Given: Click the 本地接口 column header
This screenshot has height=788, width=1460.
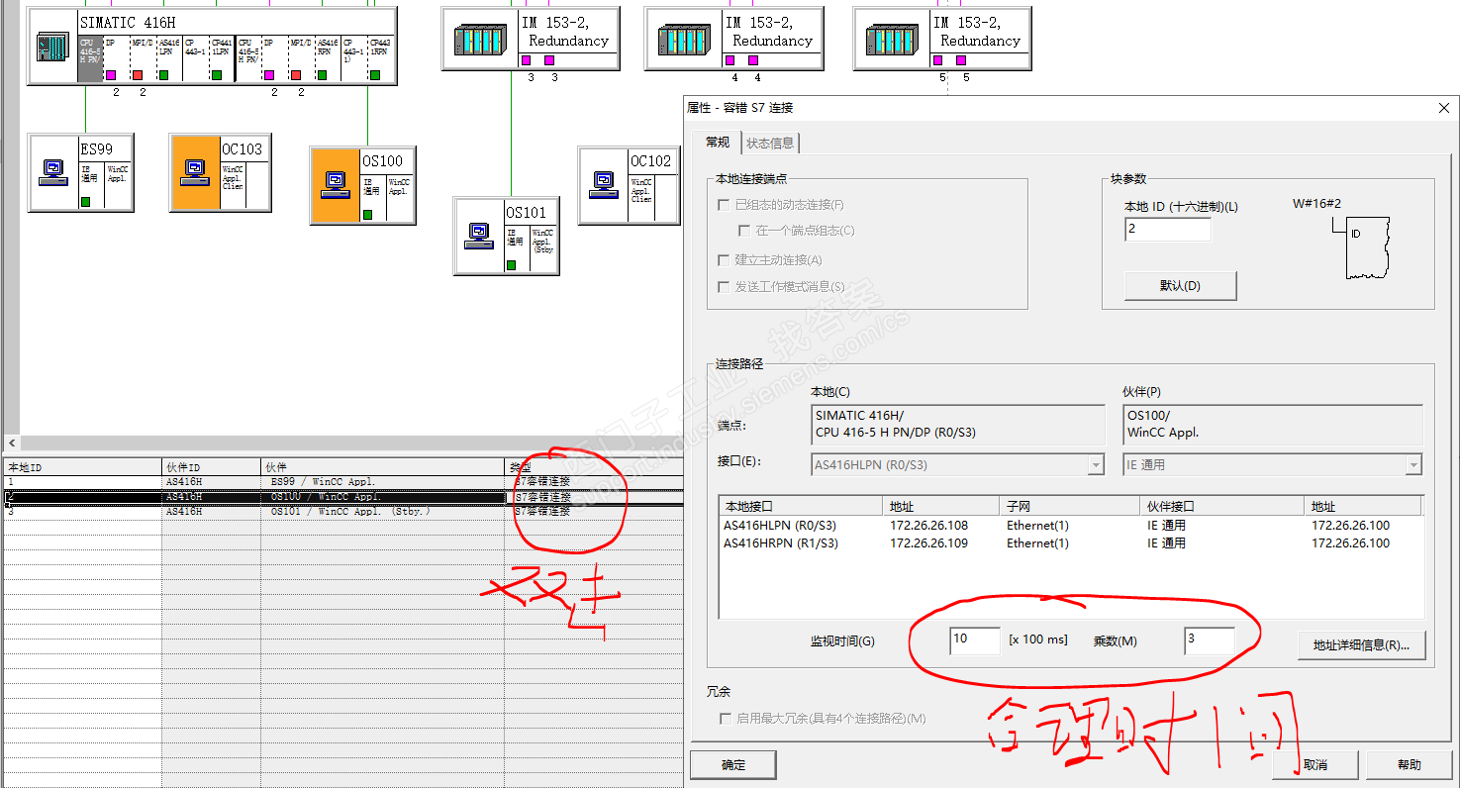Looking at the screenshot, I should point(802,506).
